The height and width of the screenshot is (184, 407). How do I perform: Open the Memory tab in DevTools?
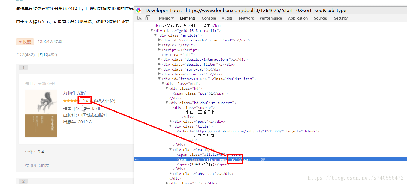pyautogui.click(x=166, y=18)
